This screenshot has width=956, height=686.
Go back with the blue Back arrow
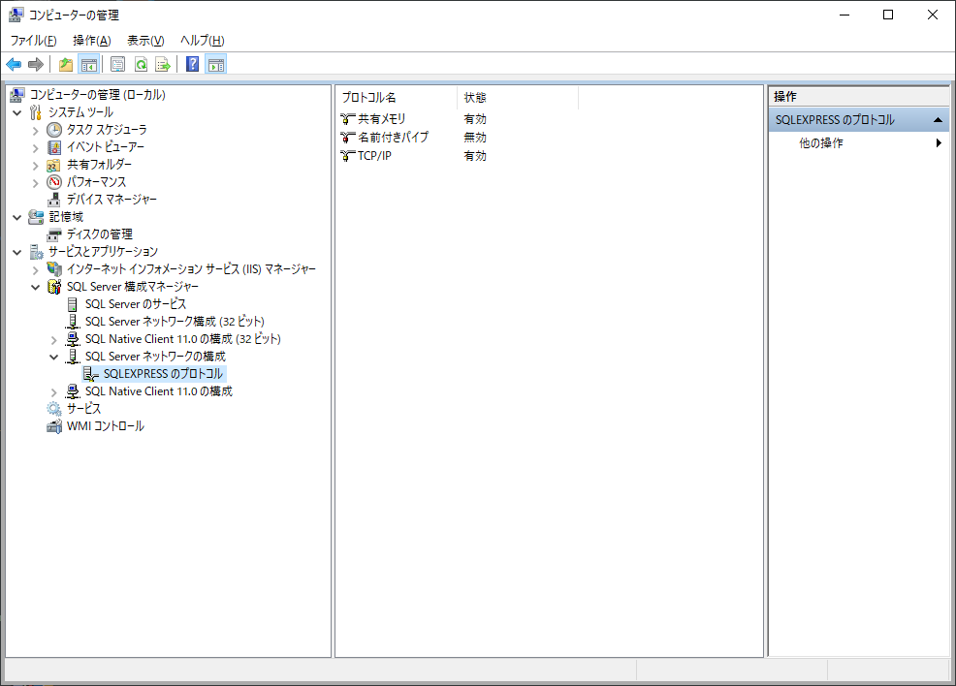(14, 64)
